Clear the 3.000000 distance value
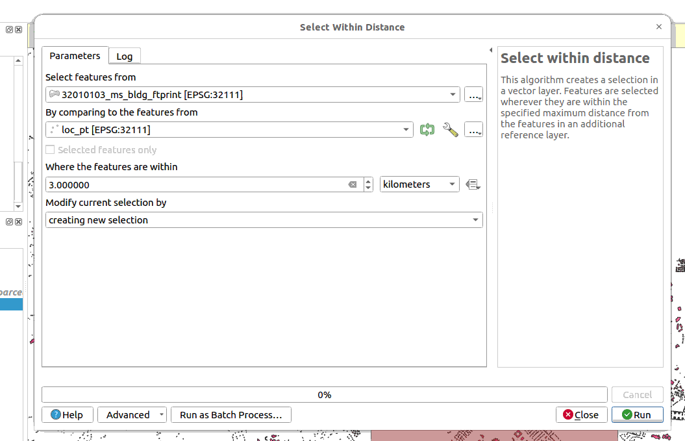This screenshot has height=441, width=685. point(353,184)
